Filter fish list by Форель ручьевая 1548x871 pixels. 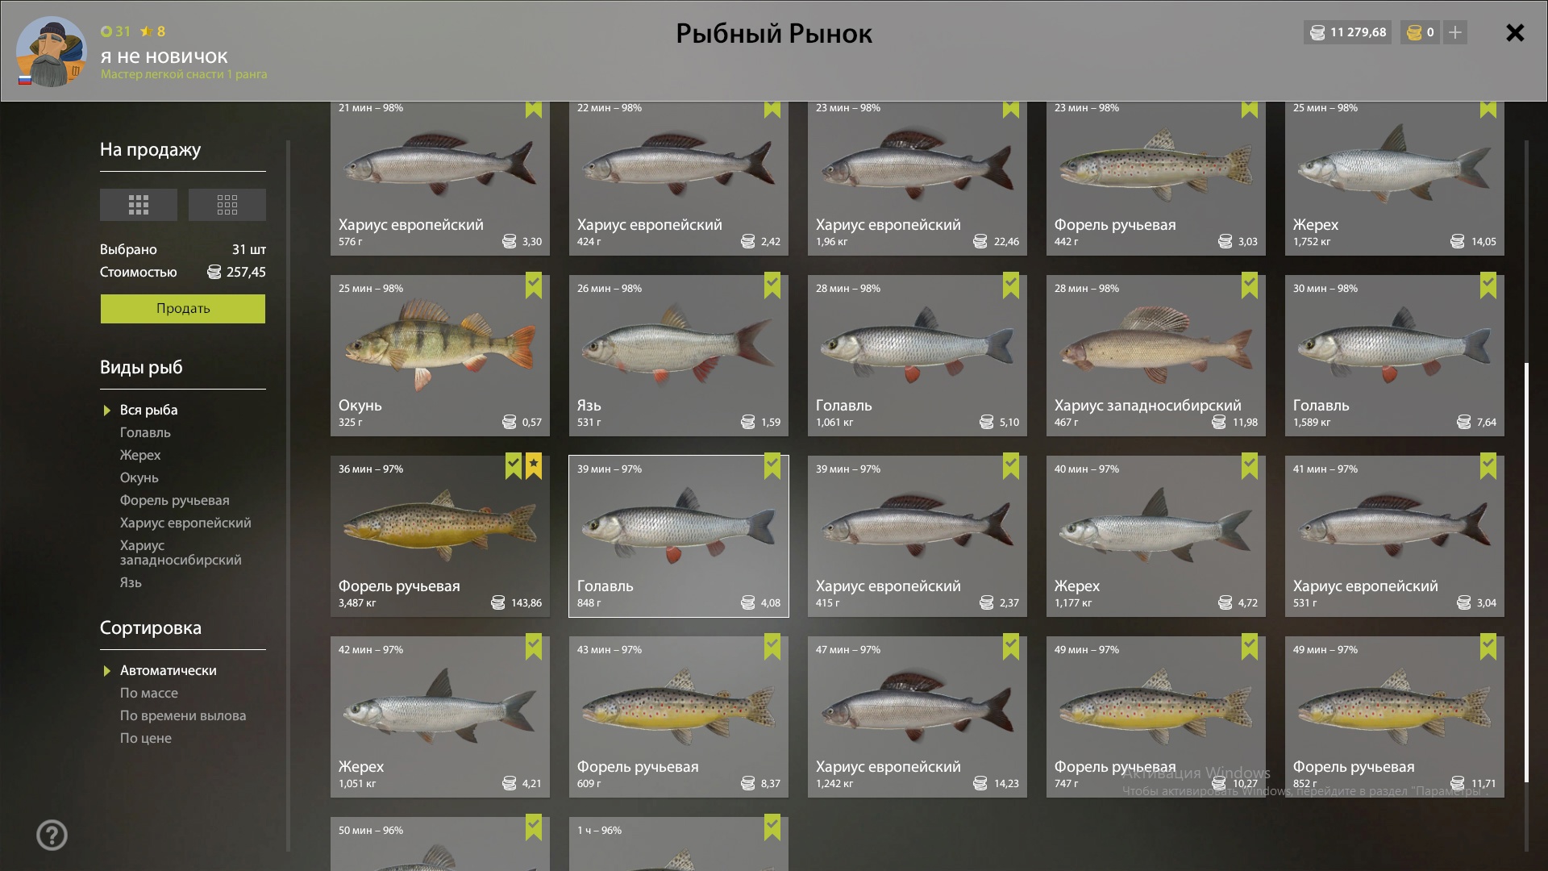(174, 500)
